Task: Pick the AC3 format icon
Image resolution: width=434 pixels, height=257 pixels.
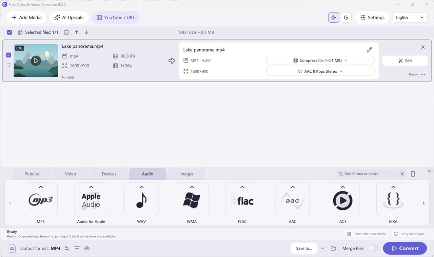Action: 343,199
